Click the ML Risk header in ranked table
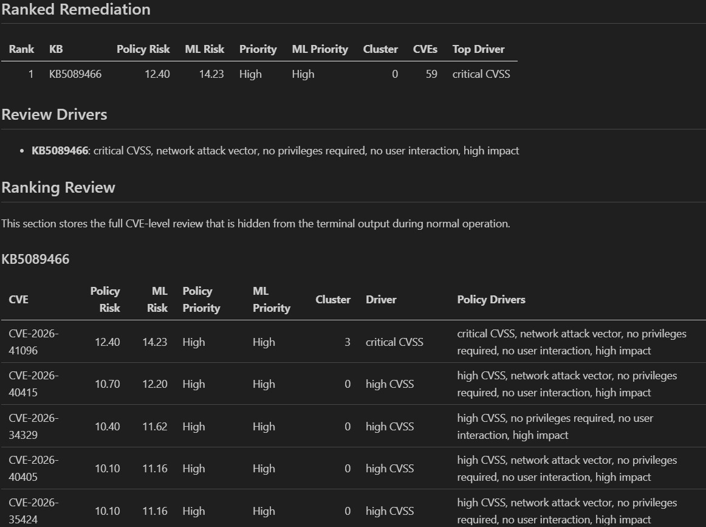The image size is (706, 527). pyautogui.click(x=204, y=49)
